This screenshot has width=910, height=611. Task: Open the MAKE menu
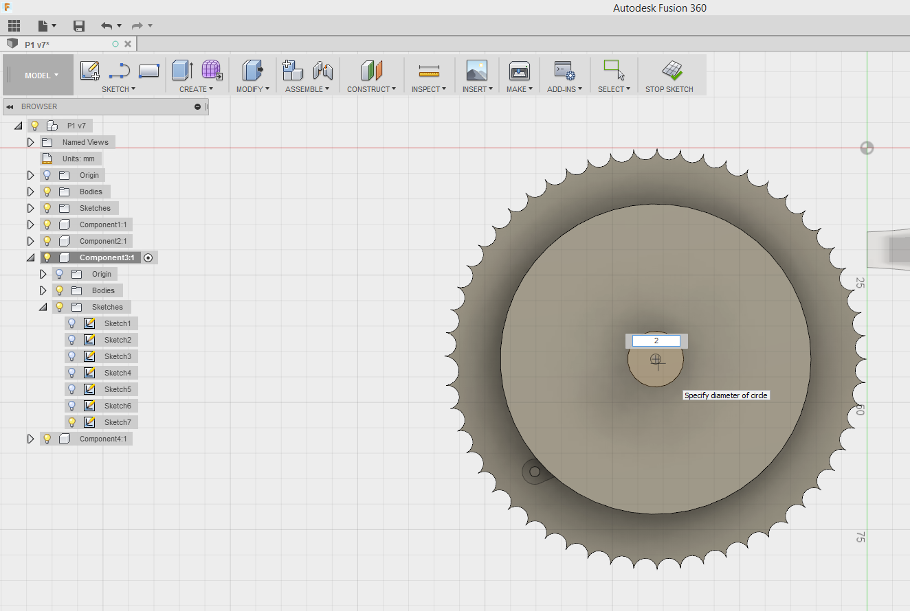click(520, 89)
